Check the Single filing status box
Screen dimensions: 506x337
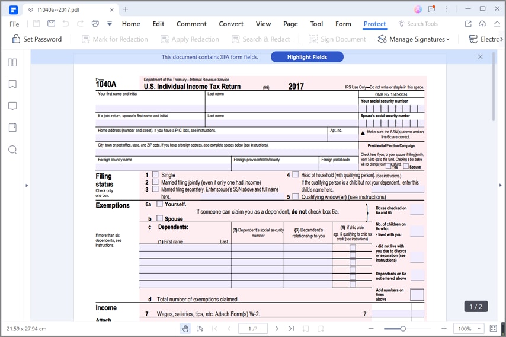(155, 174)
